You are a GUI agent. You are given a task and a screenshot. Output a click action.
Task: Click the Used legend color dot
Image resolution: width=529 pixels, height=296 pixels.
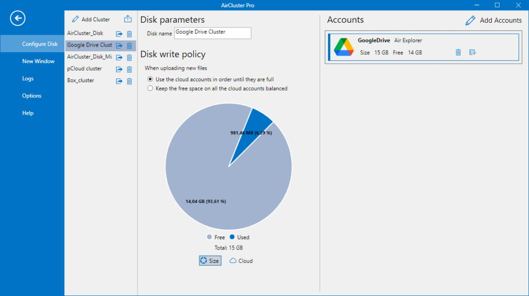232,237
